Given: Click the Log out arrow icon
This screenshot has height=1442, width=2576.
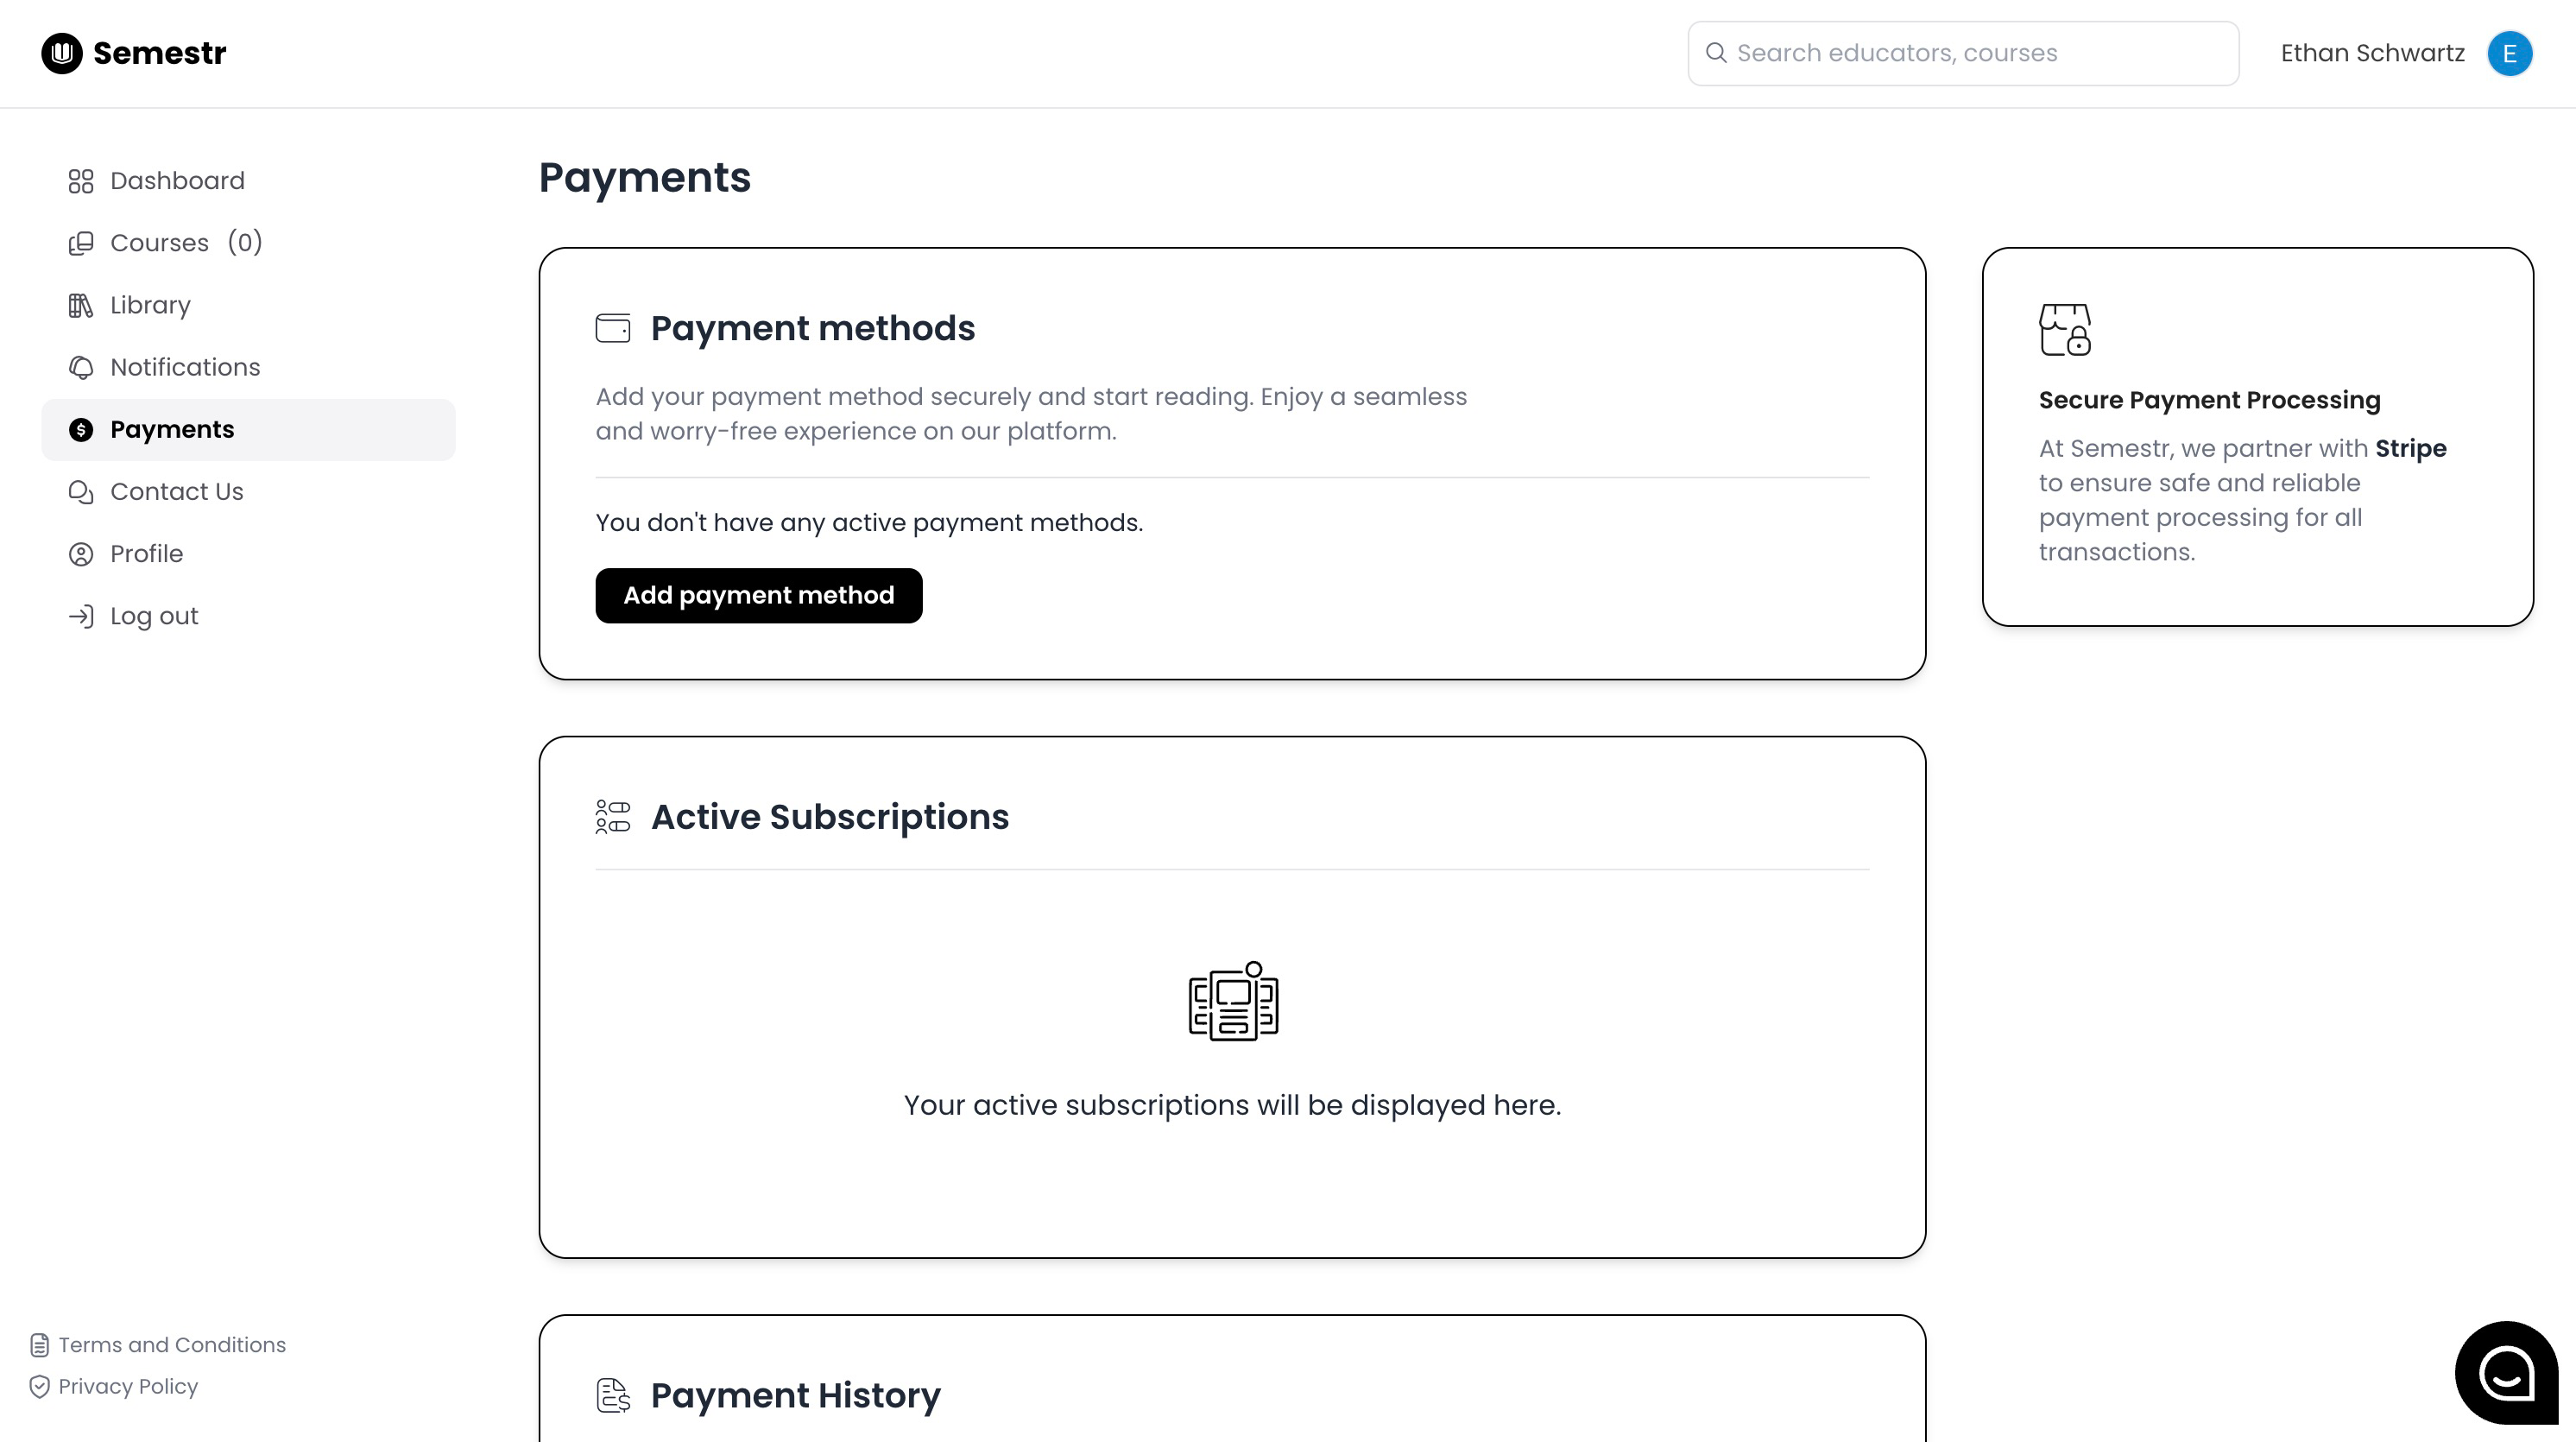Looking at the screenshot, I should click(81, 616).
